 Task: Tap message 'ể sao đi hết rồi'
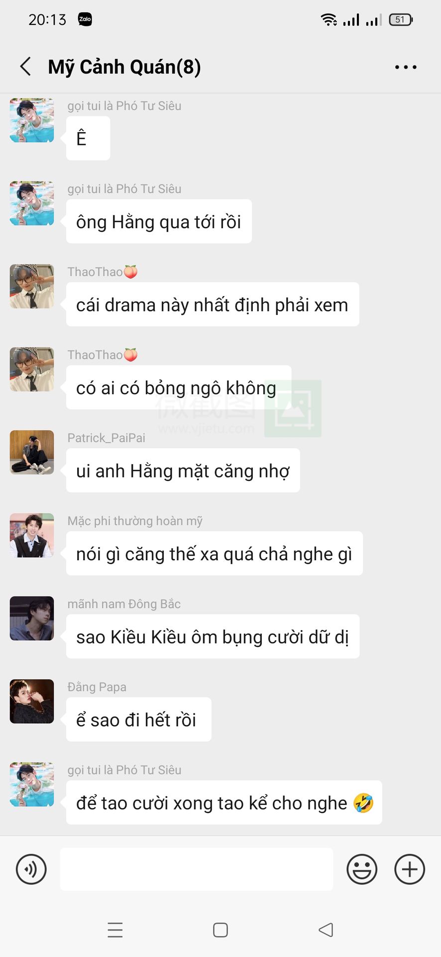tap(139, 719)
